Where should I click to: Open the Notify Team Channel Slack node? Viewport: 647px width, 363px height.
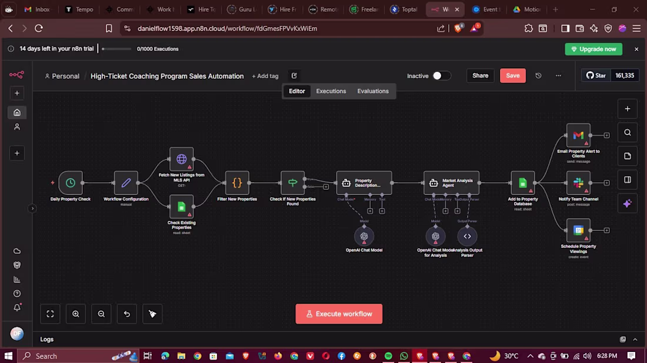tap(579, 183)
